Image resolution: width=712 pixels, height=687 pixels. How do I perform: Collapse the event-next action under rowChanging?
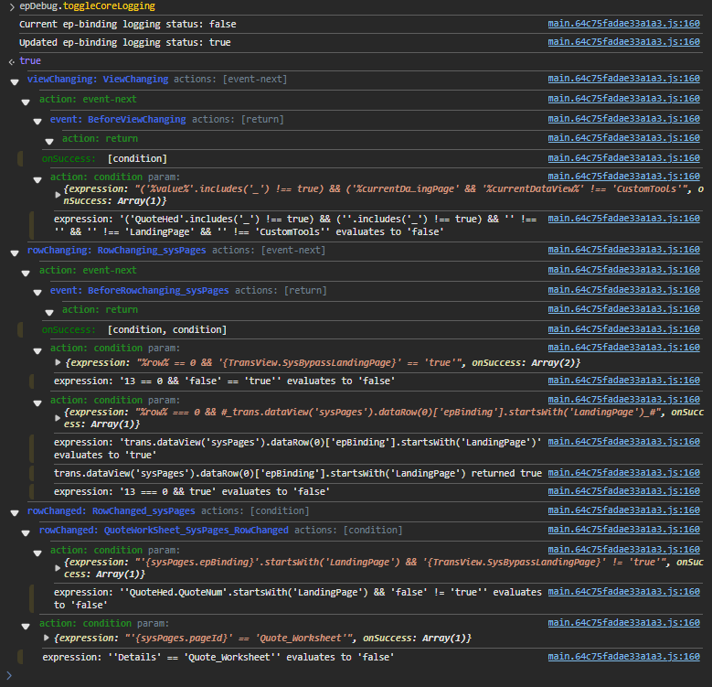point(26,274)
